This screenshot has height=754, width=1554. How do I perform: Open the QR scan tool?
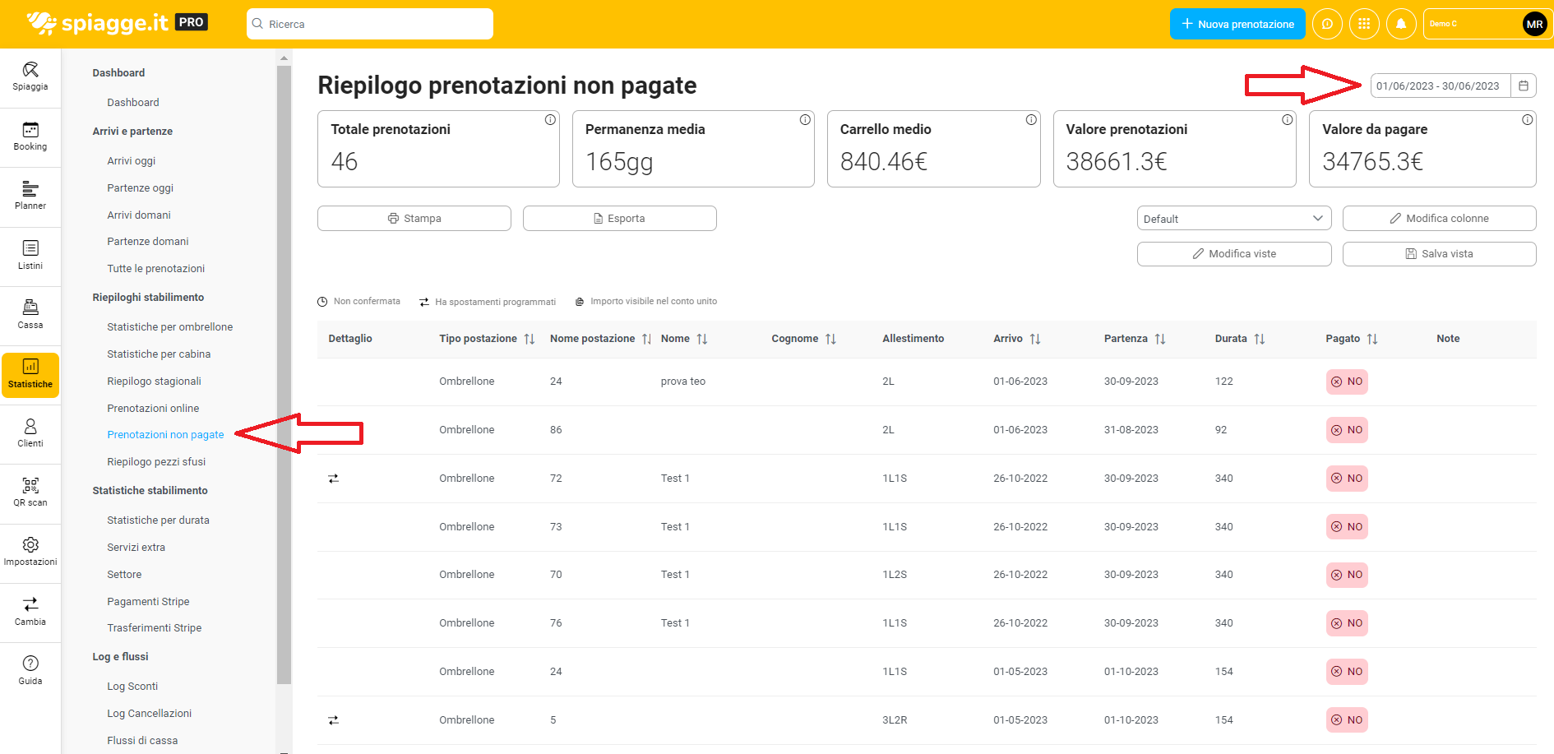(x=30, y=492)
